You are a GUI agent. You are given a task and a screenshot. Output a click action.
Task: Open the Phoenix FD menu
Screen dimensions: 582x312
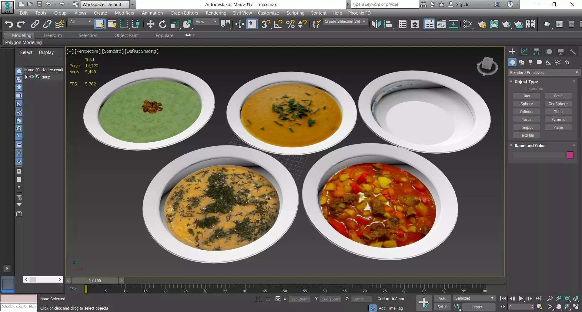[x=359, y=13]
